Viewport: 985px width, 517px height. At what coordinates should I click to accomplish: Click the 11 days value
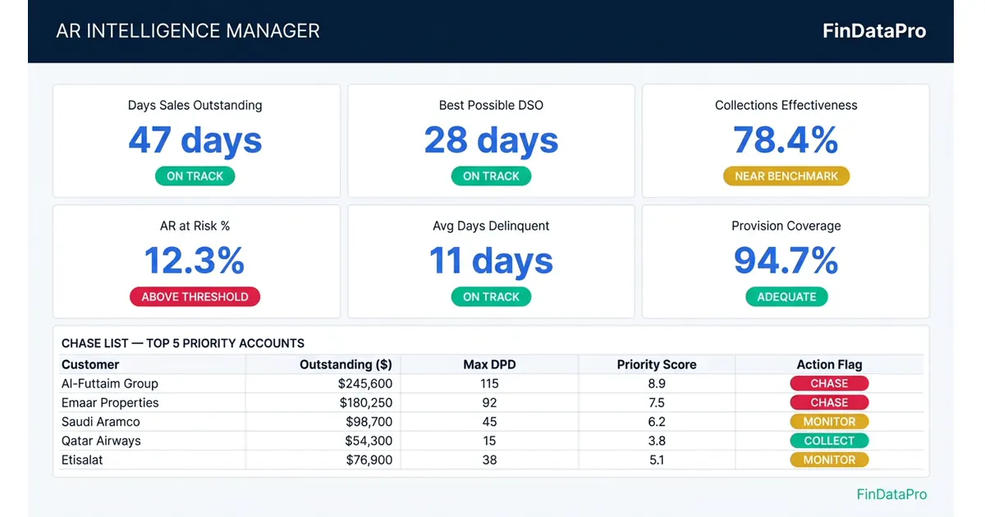point(491,261)
